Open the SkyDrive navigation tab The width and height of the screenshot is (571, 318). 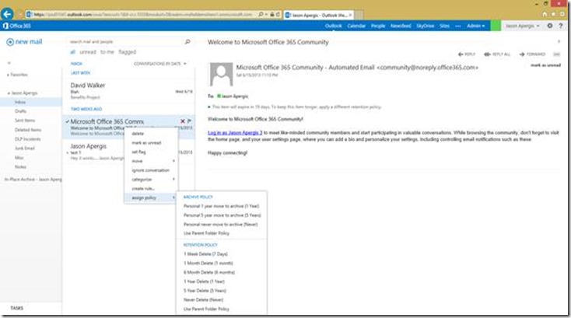(x=425, y=26)
